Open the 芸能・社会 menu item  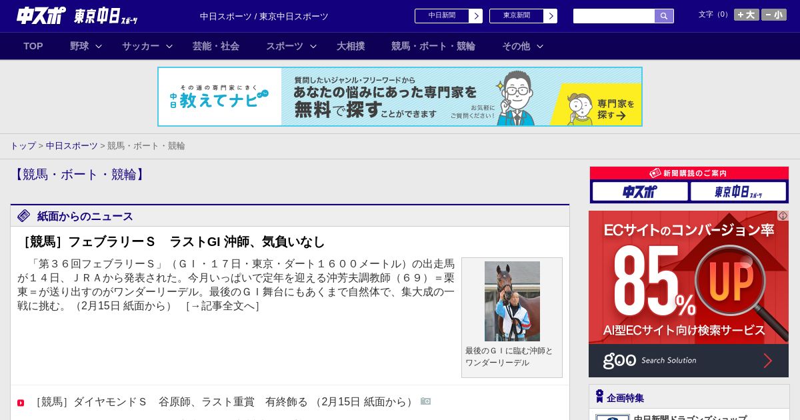pyautogui.click(x=216, y=46)
